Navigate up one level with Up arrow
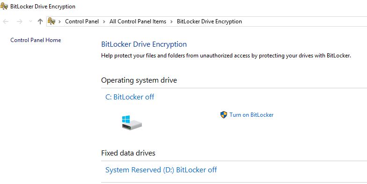This screenshot has height=184, width=367. pyautogui.click(x=40, y=21)
